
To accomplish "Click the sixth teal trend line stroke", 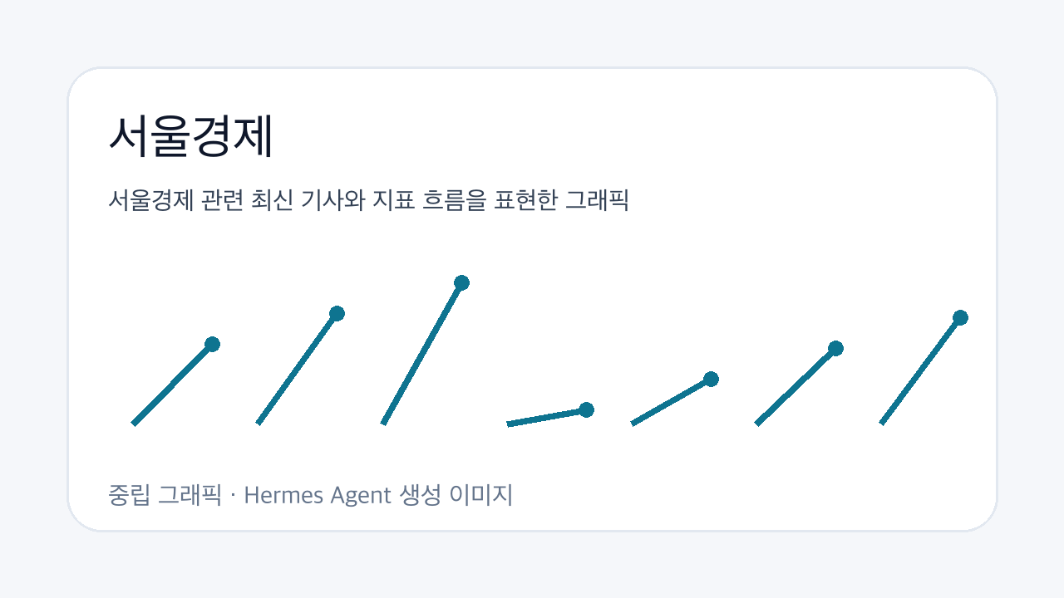I will click(796, 385).
